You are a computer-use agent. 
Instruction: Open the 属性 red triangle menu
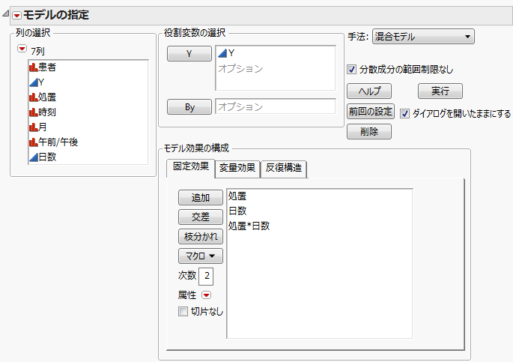point(206,295)
